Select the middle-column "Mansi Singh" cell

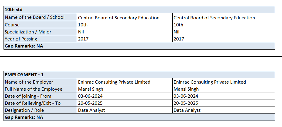click(91, 89)
